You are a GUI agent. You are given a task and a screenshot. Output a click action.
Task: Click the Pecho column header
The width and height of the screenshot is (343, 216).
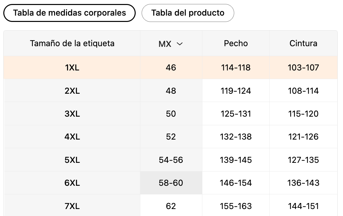pyautogui.click(x=236, y=43)
